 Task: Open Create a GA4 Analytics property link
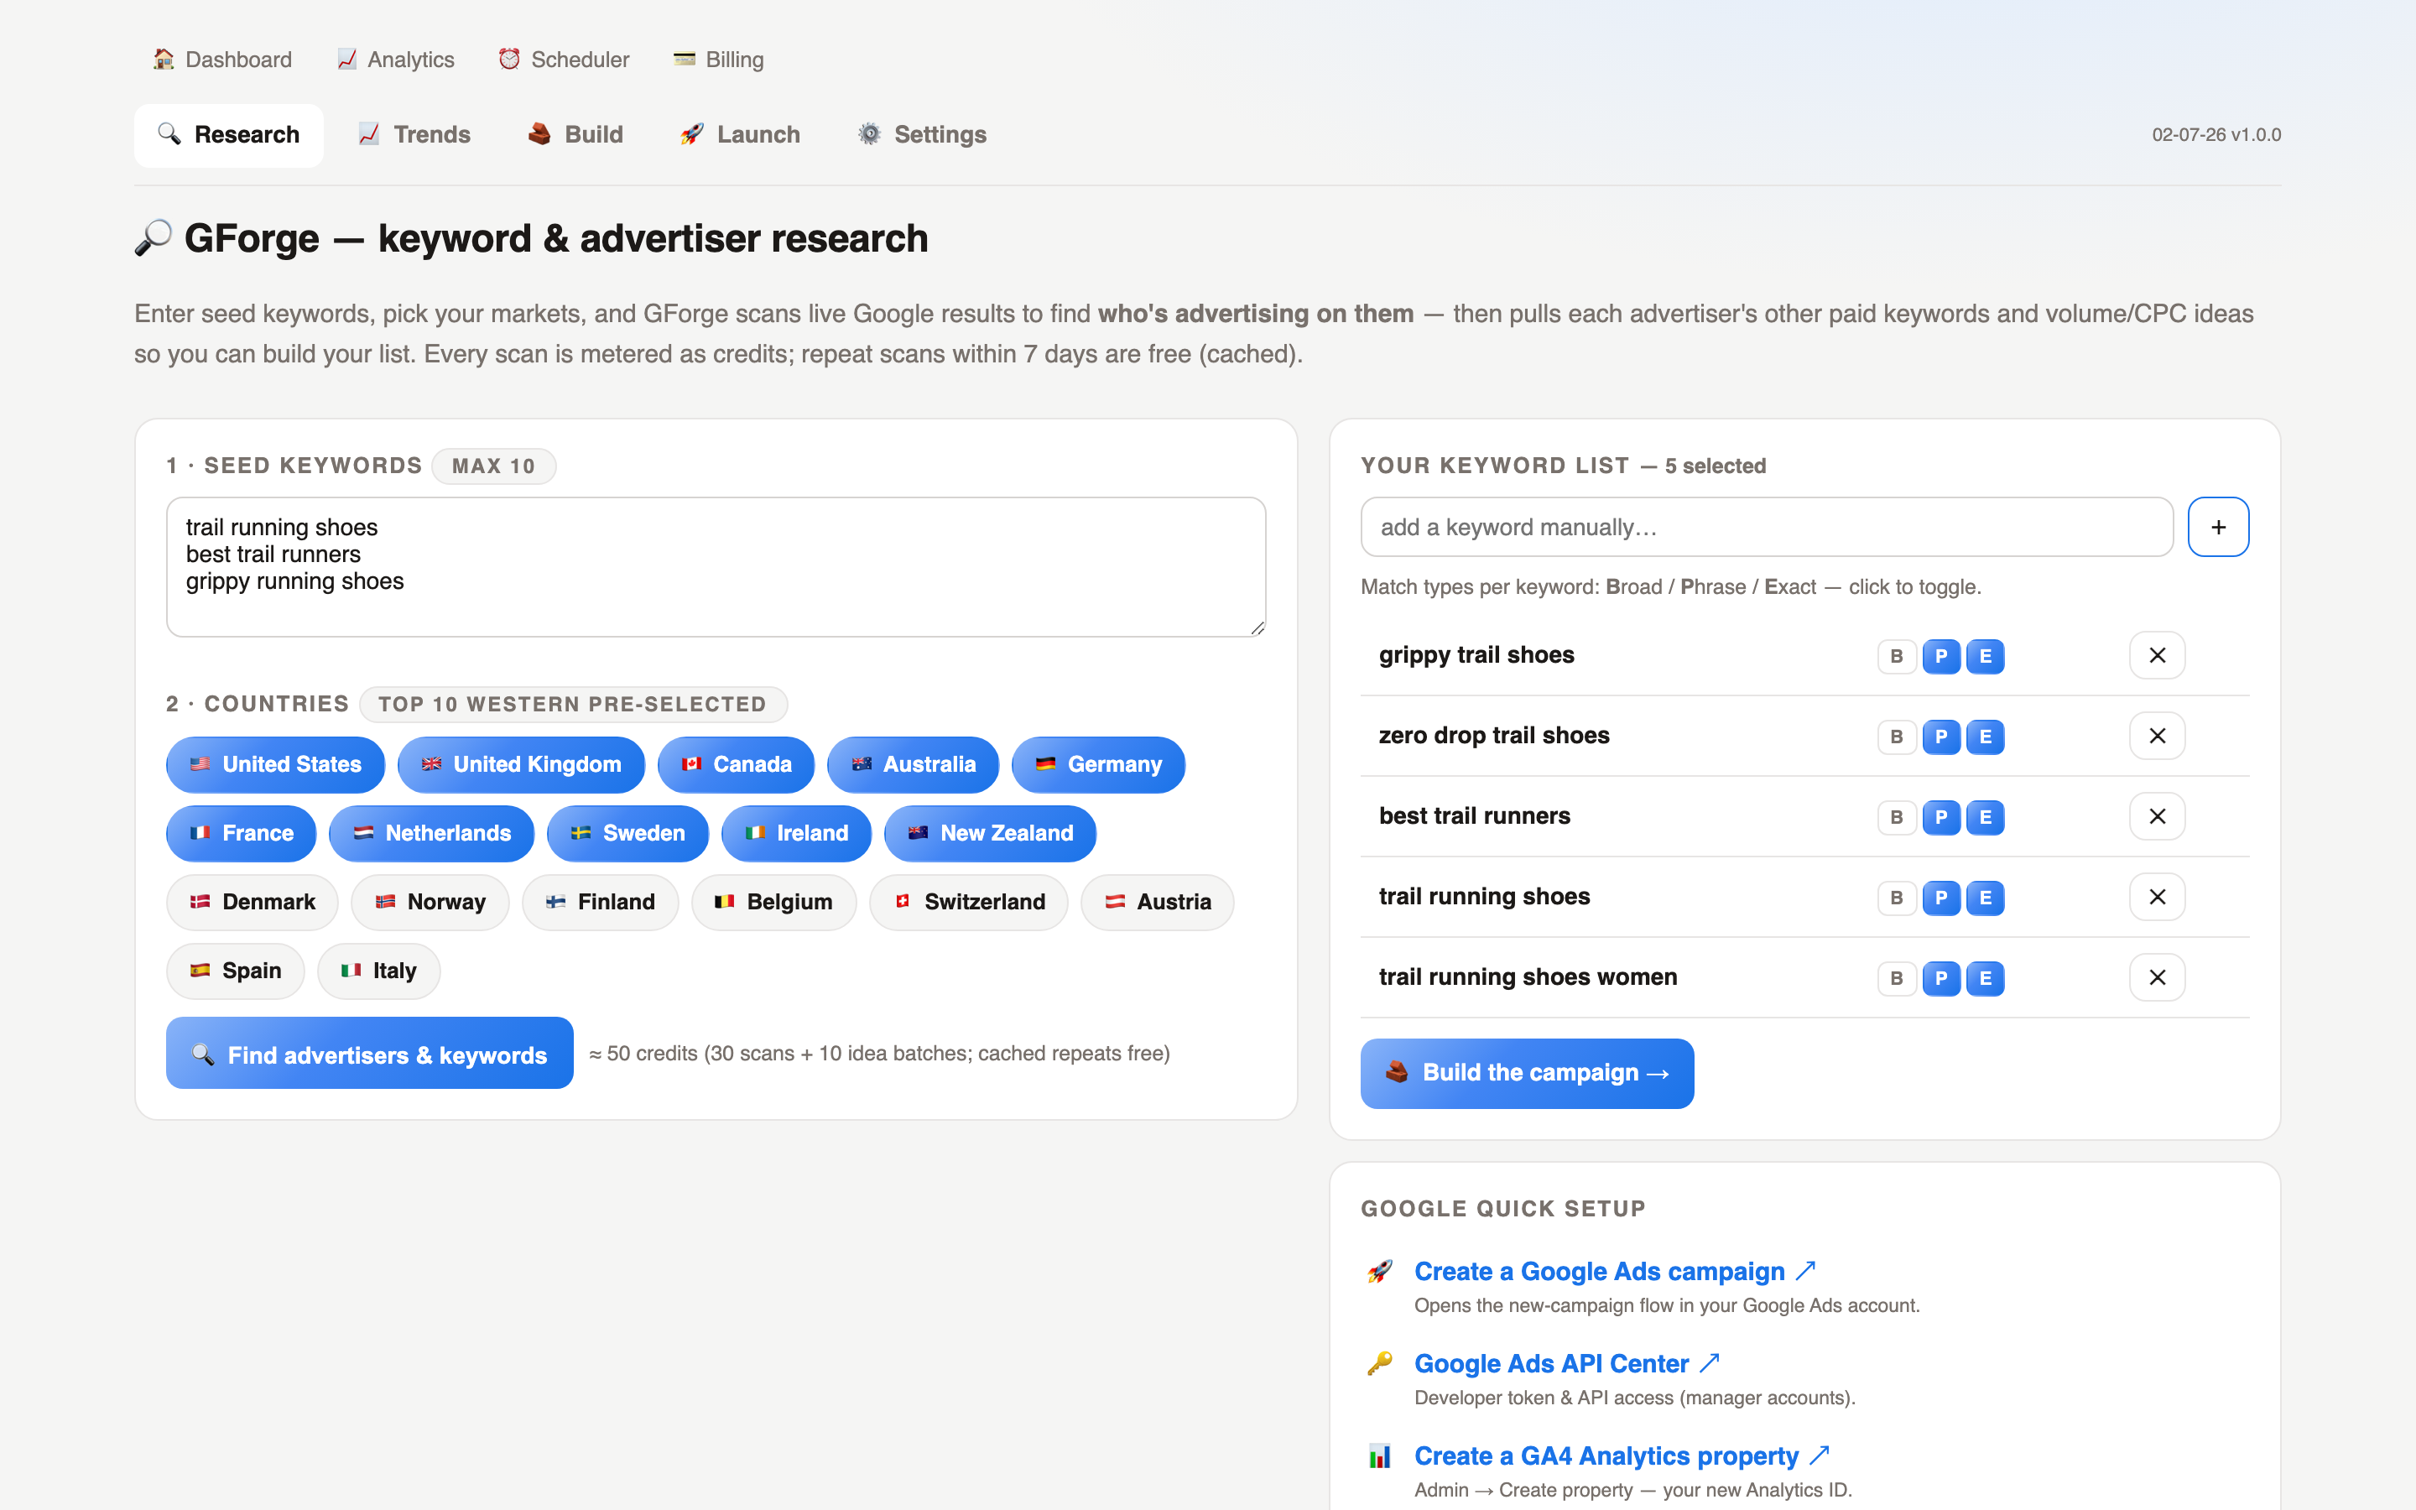pyautogui.click(x=1622, y=1456)
